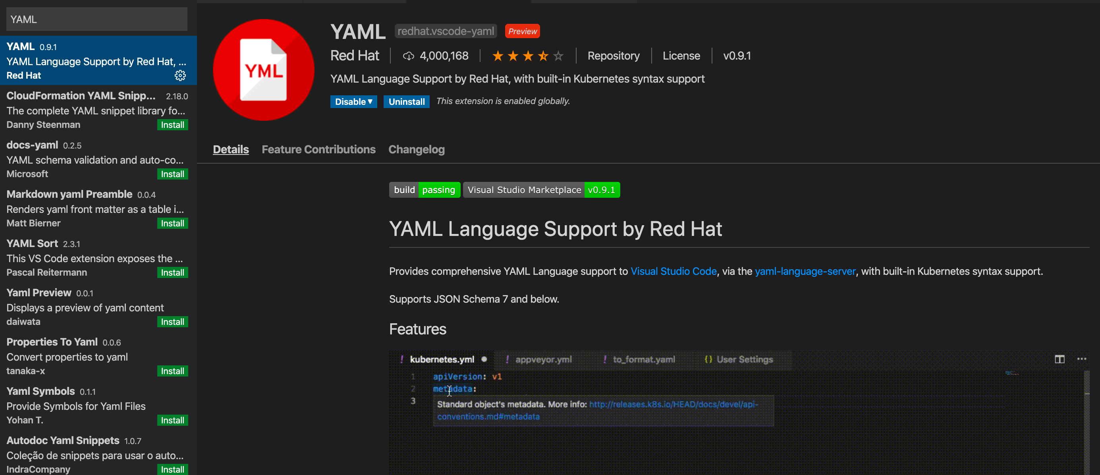
Task: Select the YAML Sort entry title
Action: click(x=32, y=243)
